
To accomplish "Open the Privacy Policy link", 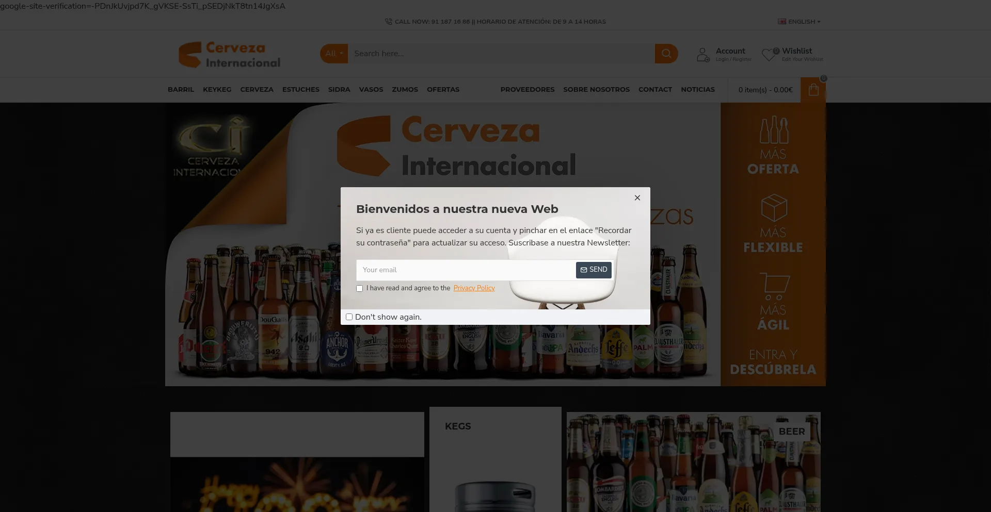I will [474, 288].
